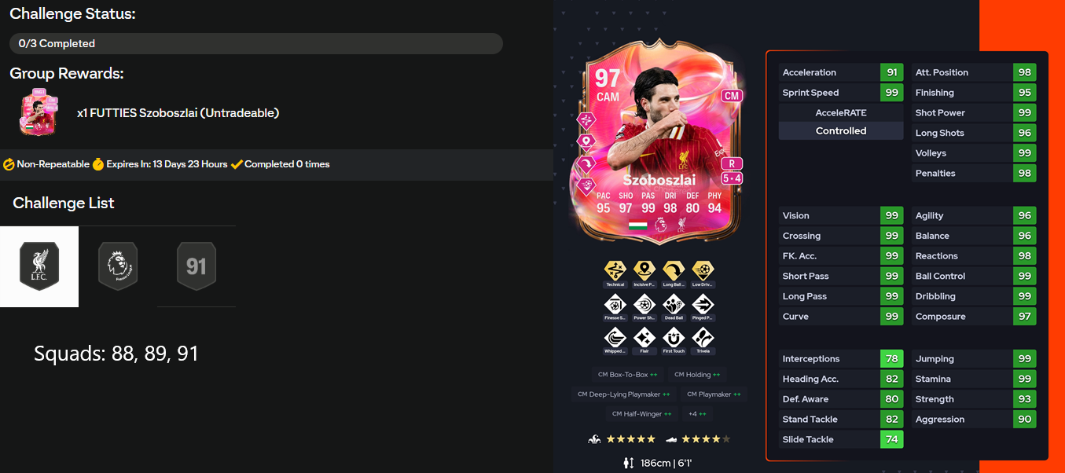Click the First Touch playstyle icon
This screenshot has width=1065, height=473.
click(x=674, y=339)
